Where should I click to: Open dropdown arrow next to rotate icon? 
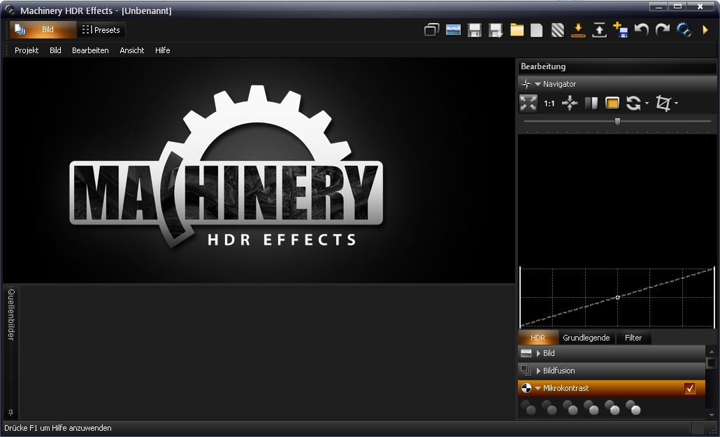coord(647,103)
